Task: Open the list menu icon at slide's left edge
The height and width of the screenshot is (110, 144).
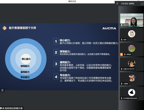Action: point(2,90)
